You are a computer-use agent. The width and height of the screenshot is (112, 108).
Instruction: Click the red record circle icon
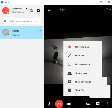[70, 47]
